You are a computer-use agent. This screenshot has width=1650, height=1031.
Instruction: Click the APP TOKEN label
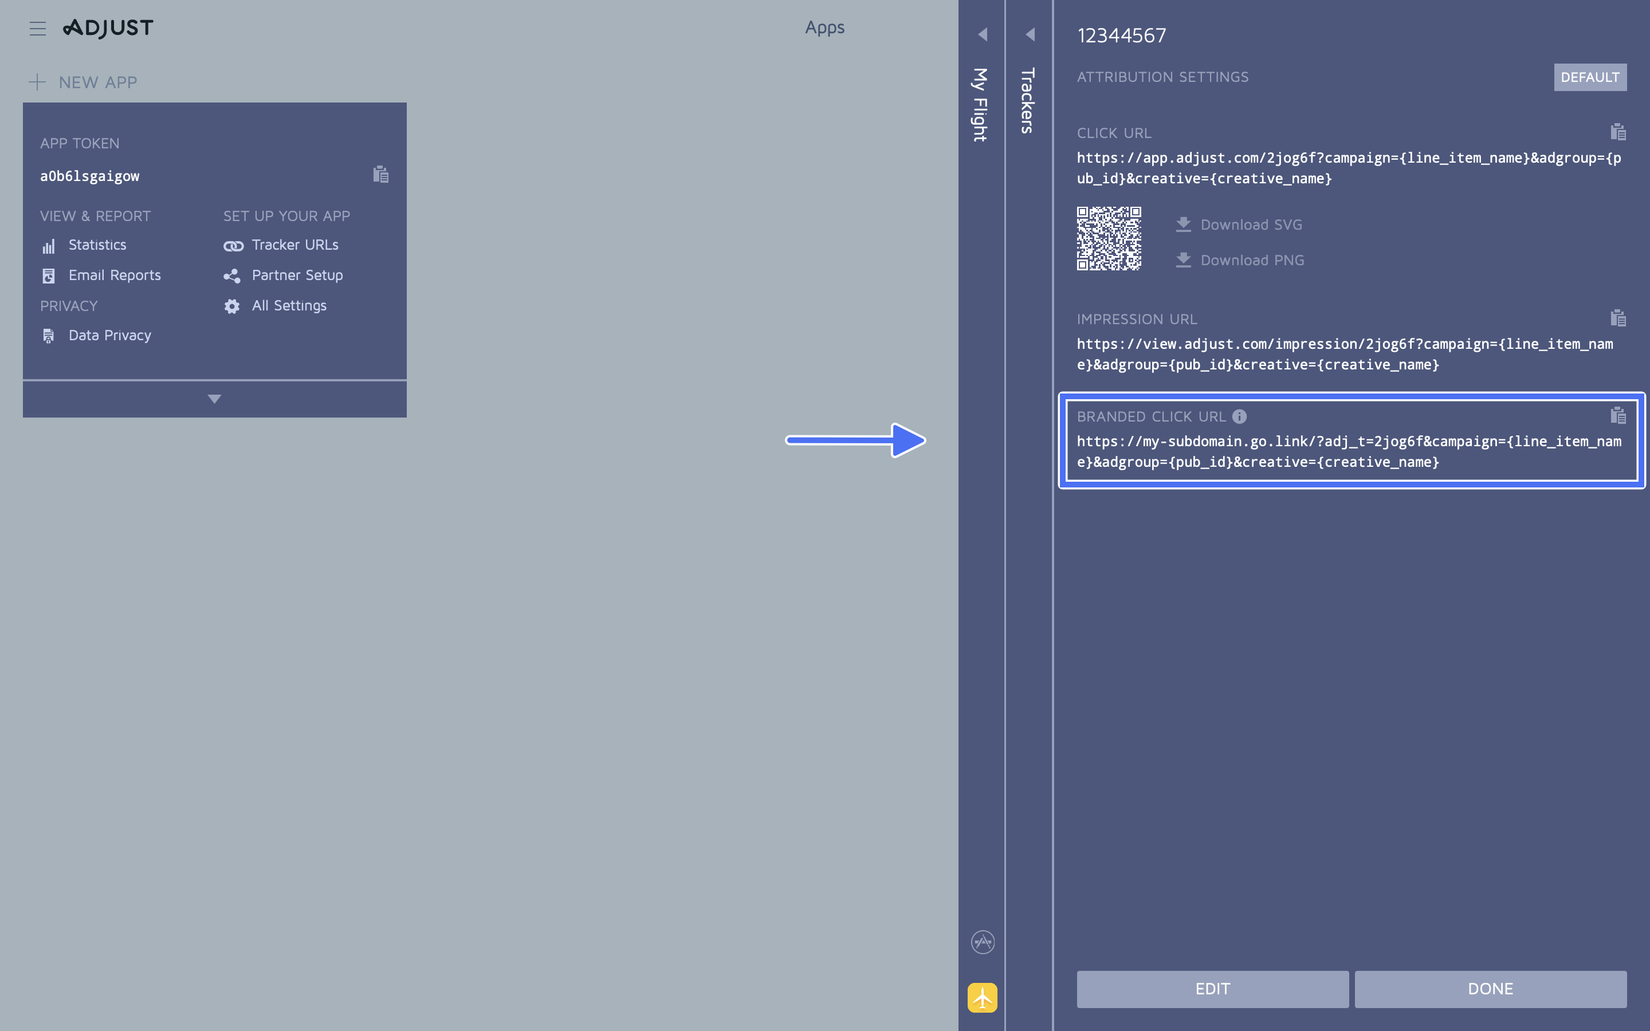point(80,143)
